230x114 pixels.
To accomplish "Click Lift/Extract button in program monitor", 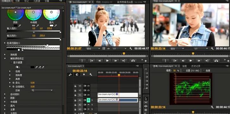I will point(216,61).
